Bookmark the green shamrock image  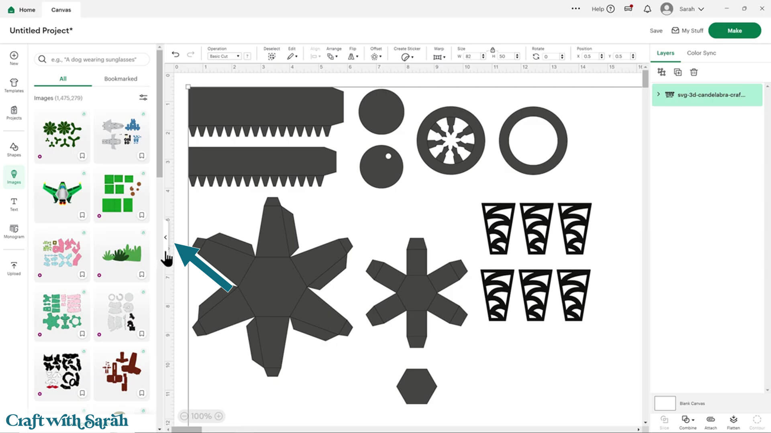coord(82,156)
